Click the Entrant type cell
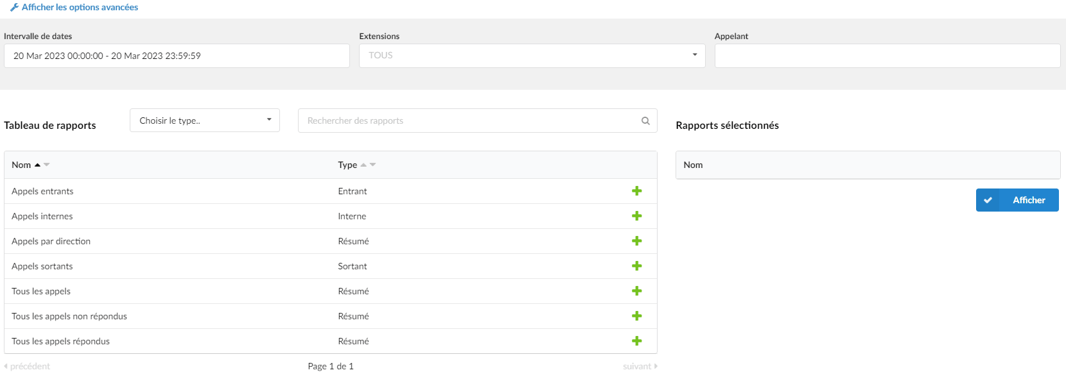 point(353,191)
